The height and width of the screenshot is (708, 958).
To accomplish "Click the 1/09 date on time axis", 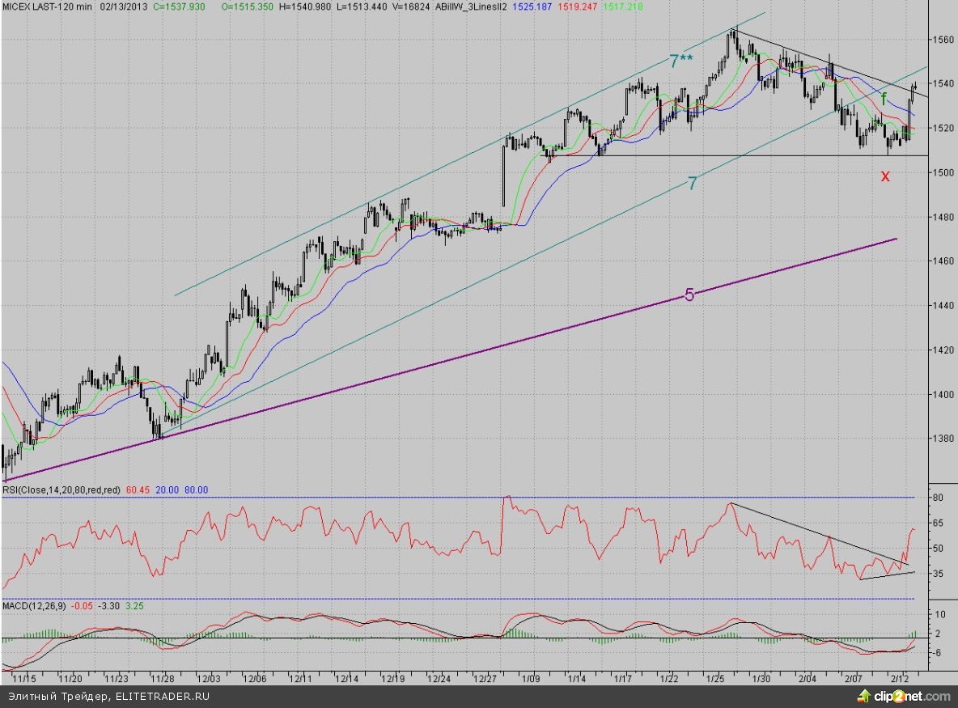I will pyautogui.click(x=531, y=679).
